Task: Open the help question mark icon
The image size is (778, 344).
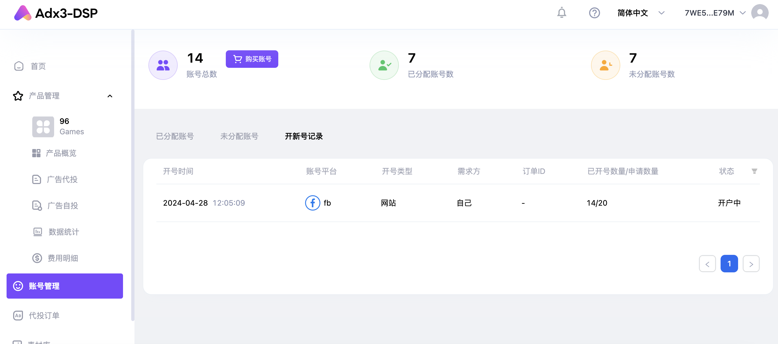Action: (594, 13)
